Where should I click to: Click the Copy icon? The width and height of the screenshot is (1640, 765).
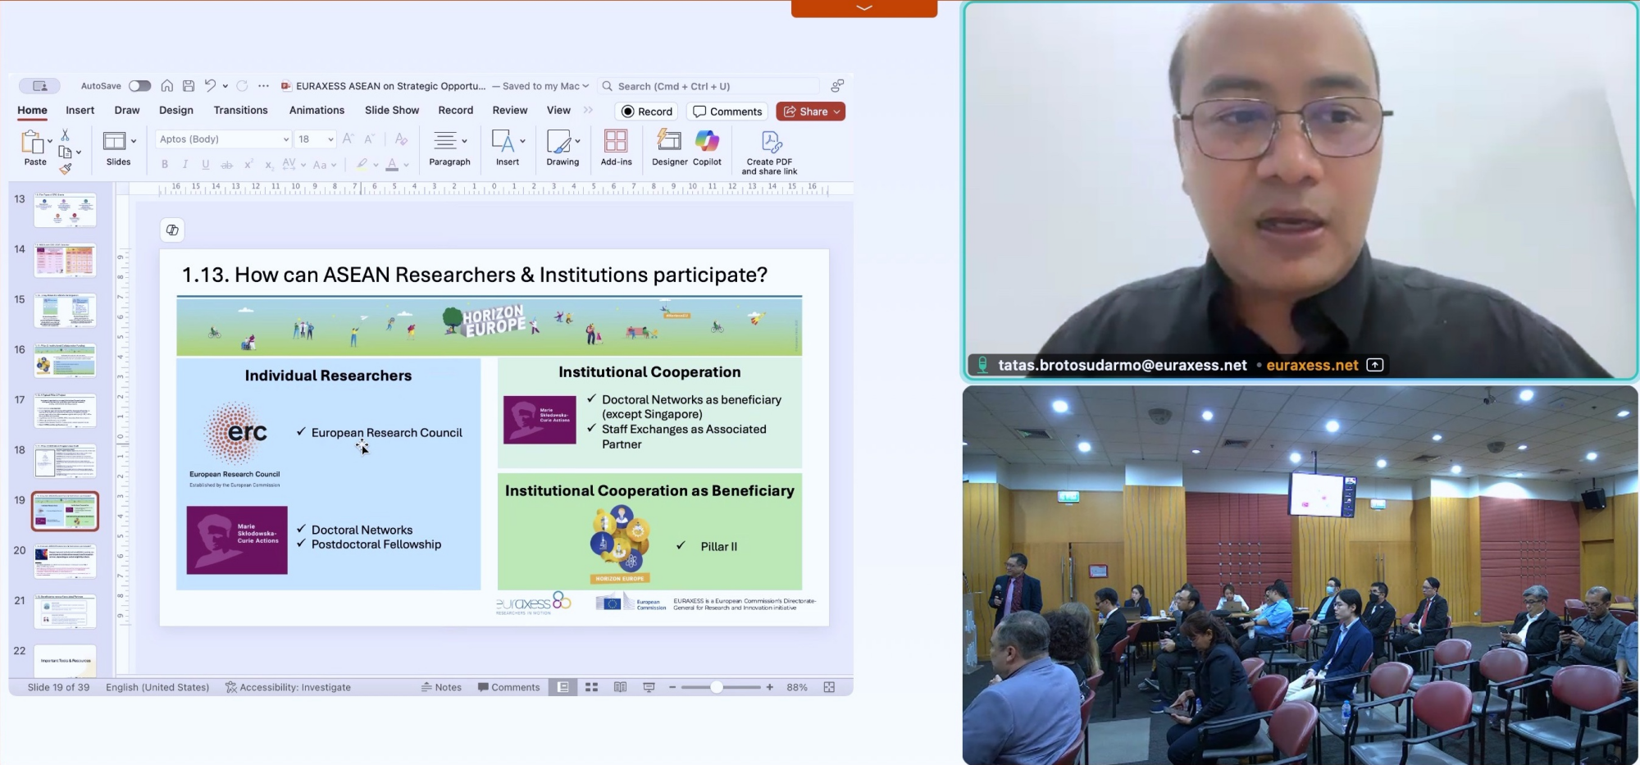[65, 152]
